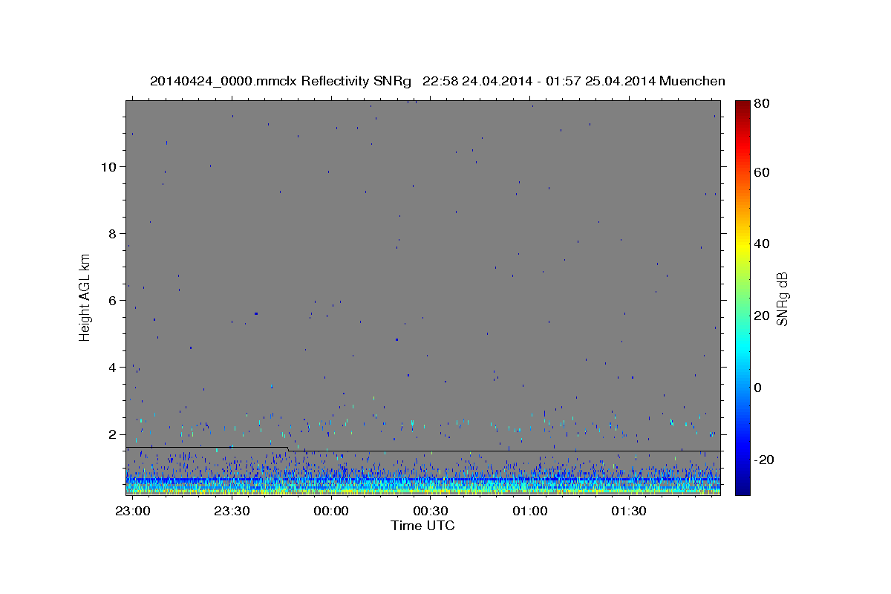This screenshot has width=891, height=594.
Task: Click the 00:30 time tick label
Action: point(430,512)
